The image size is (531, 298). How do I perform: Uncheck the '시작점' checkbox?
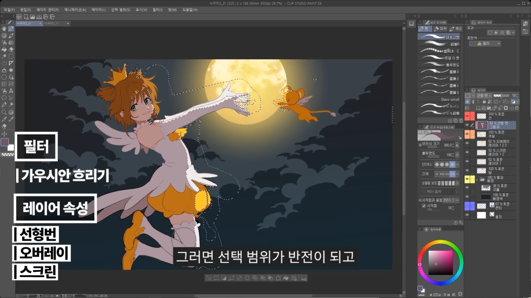424,206
